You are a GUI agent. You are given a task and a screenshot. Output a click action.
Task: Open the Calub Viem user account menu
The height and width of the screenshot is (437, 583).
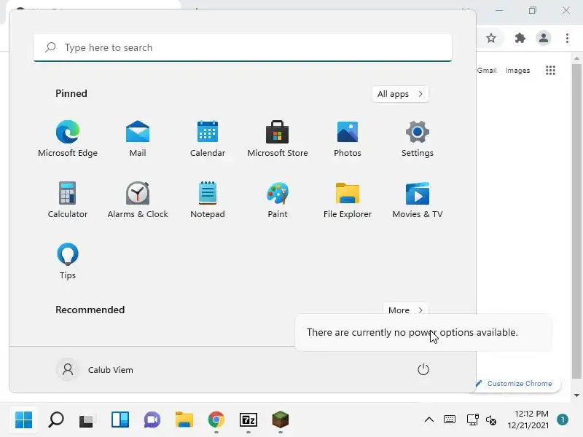pos(95,370)
